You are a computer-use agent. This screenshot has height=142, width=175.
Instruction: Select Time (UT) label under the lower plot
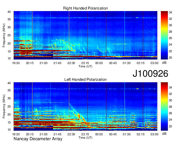85,138
